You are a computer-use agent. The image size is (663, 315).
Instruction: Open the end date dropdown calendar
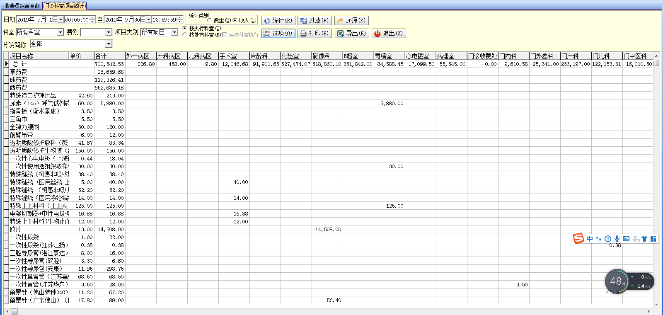148,19
